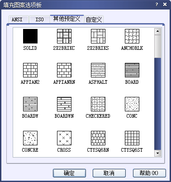Click the CONC label text

(x=132, y=116)
